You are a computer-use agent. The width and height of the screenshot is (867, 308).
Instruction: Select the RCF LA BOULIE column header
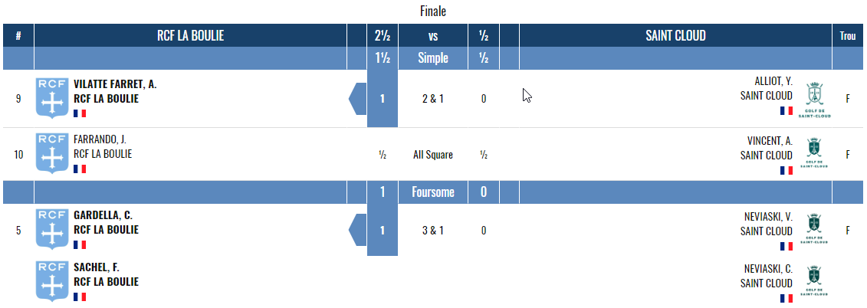[190, 35]
